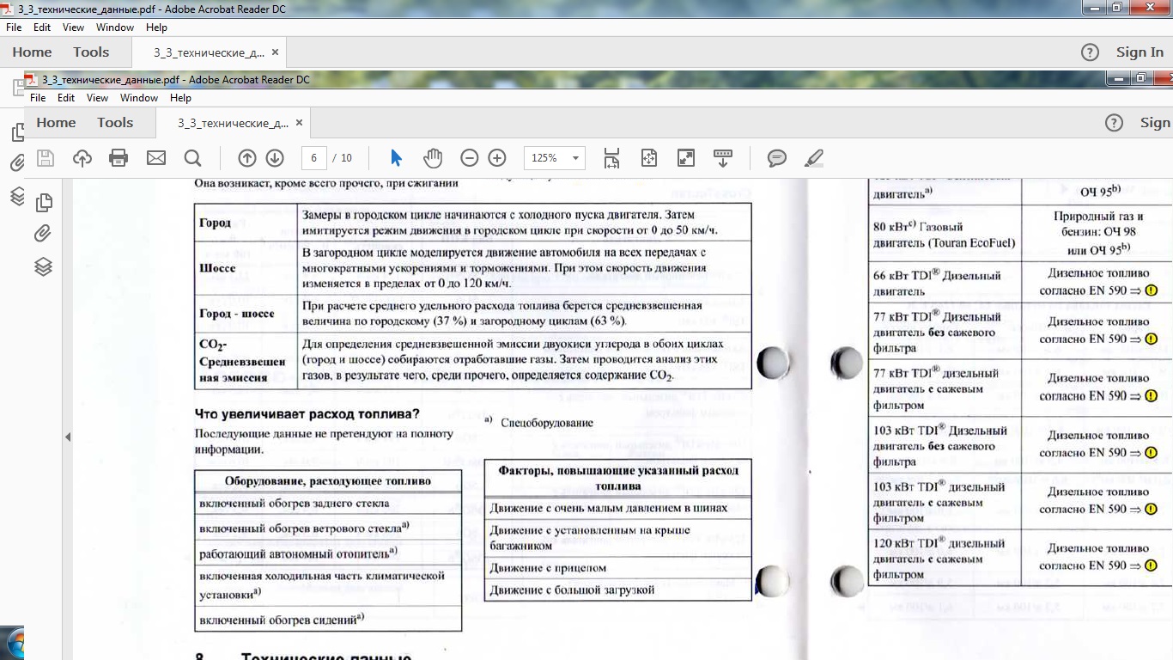
Task: Switch to the Hand pan tool
Action: [433, 158]
